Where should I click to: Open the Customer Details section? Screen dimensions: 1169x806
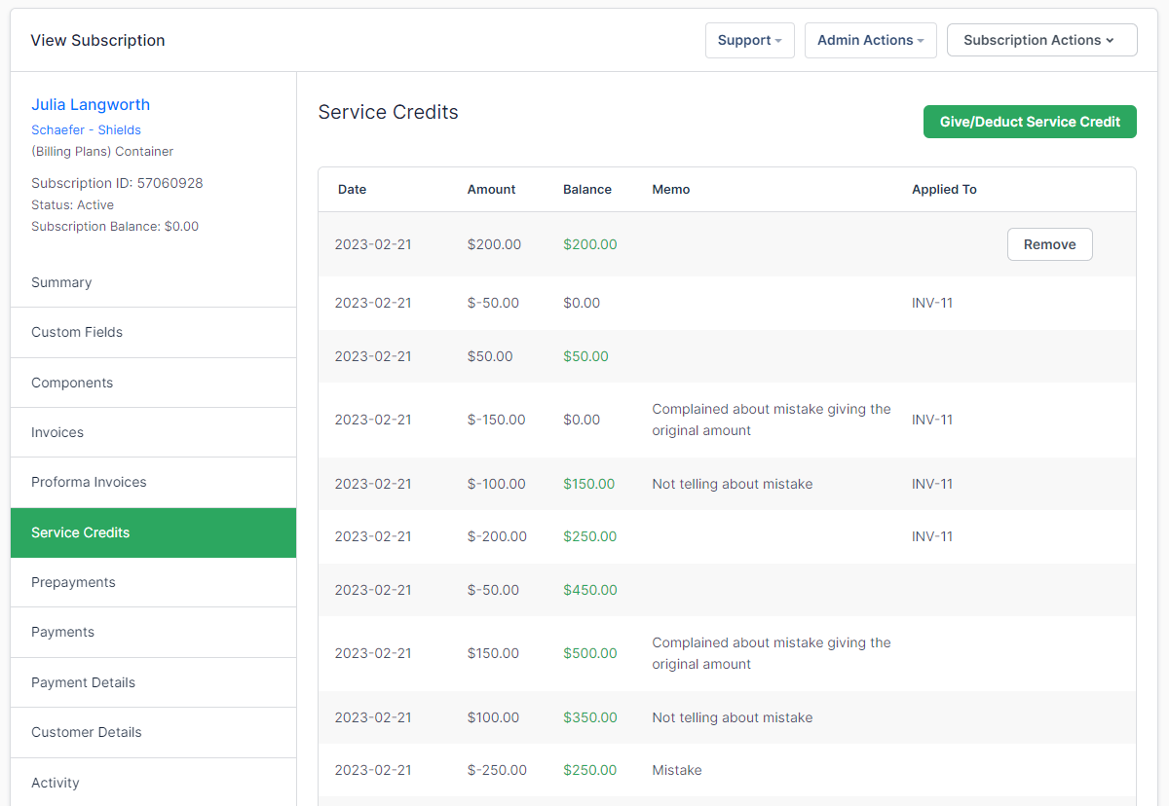(x=84, y=732)
